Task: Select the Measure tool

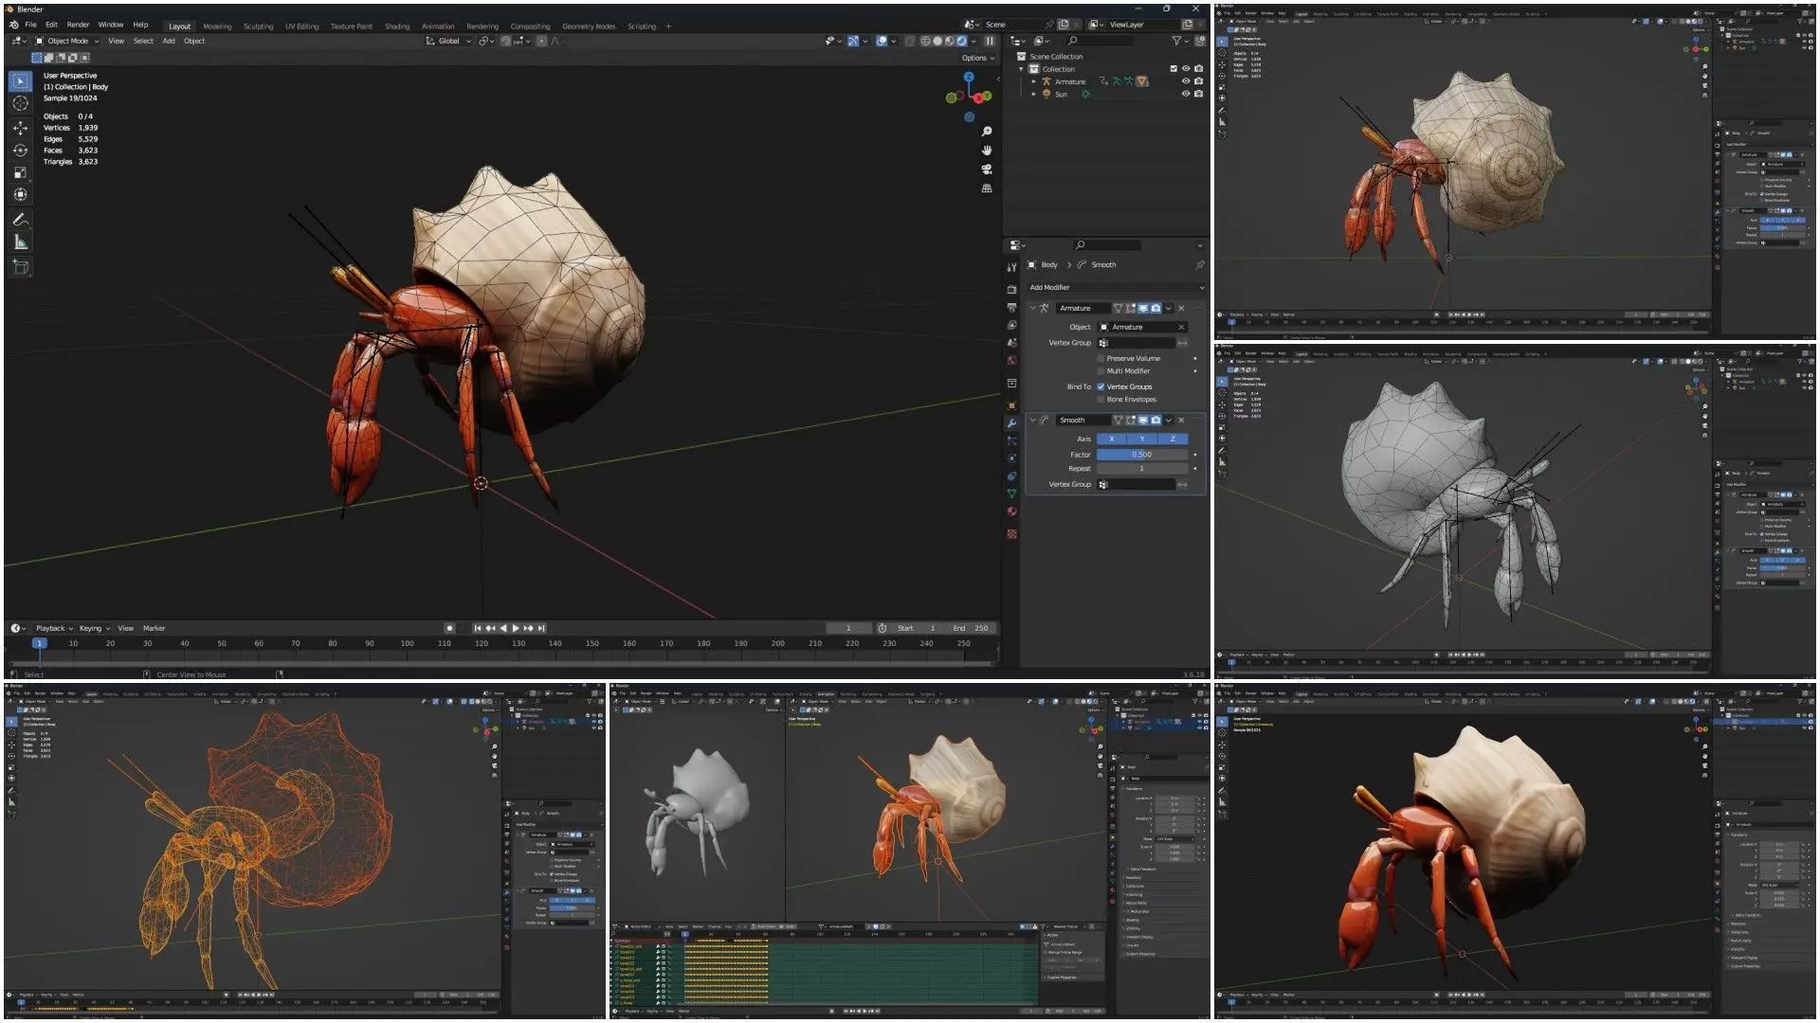Action: pyautogui.click(x=20, y=242)
